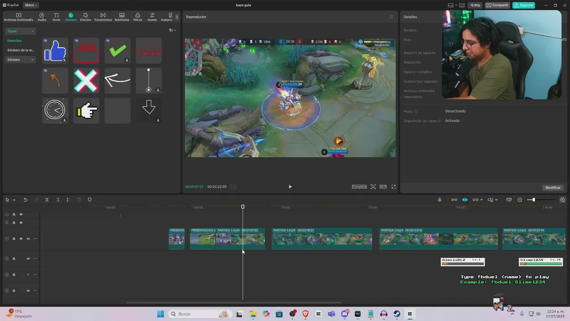Trim right of playhead
570x321 pixels.
(68, 200)
